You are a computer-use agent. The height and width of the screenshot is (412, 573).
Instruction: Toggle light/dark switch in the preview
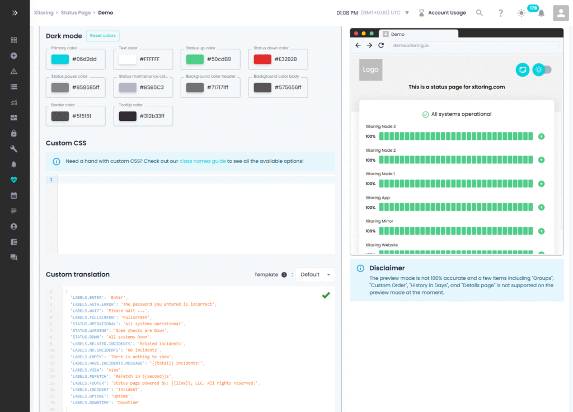tap(542, 70)
